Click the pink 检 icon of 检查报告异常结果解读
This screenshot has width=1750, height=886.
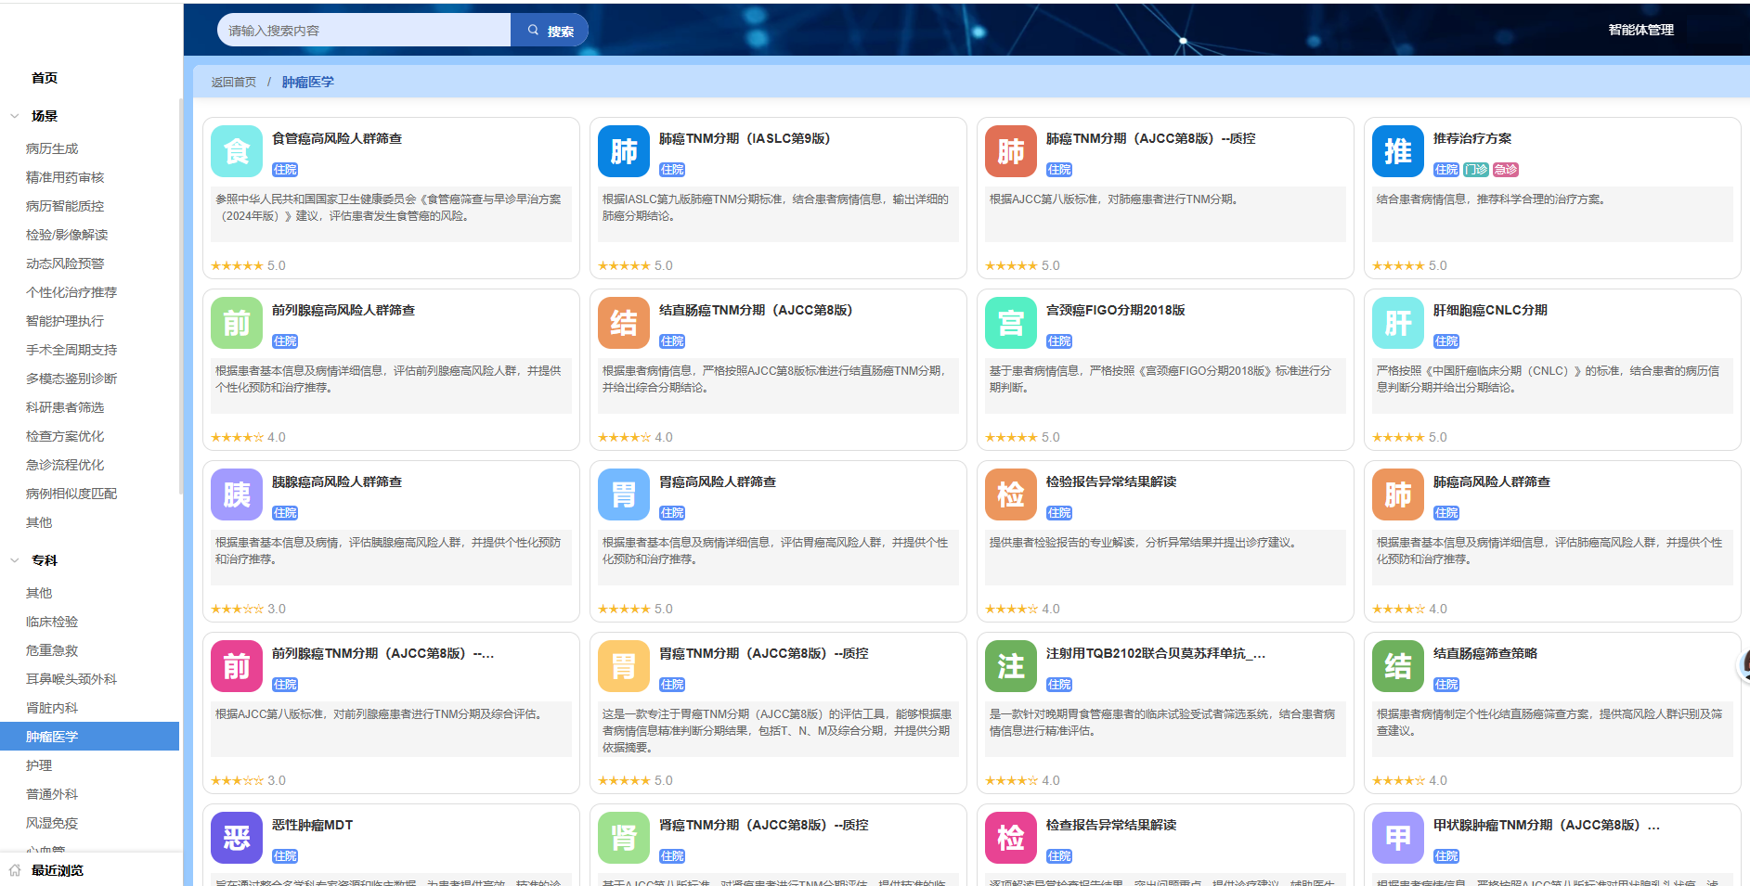[1011, 838]
